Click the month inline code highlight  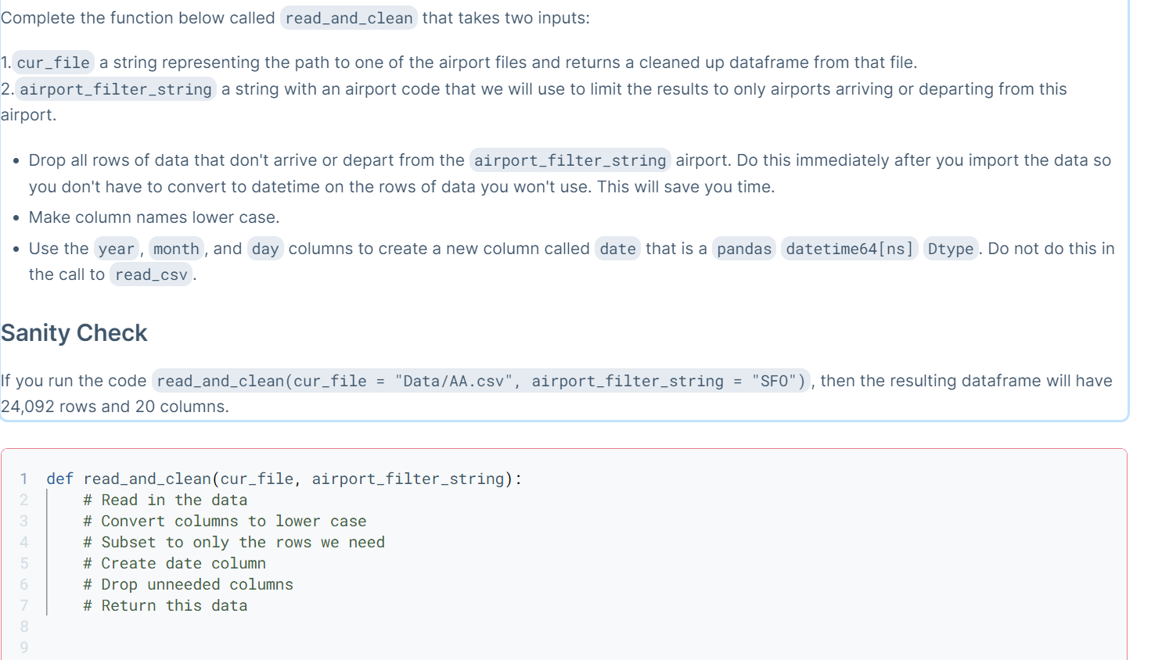tap(176, 249)
